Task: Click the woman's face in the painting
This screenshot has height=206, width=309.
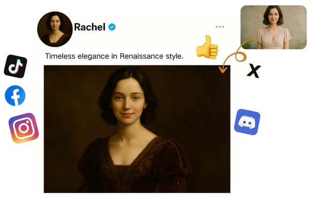Action: [128, 100]
